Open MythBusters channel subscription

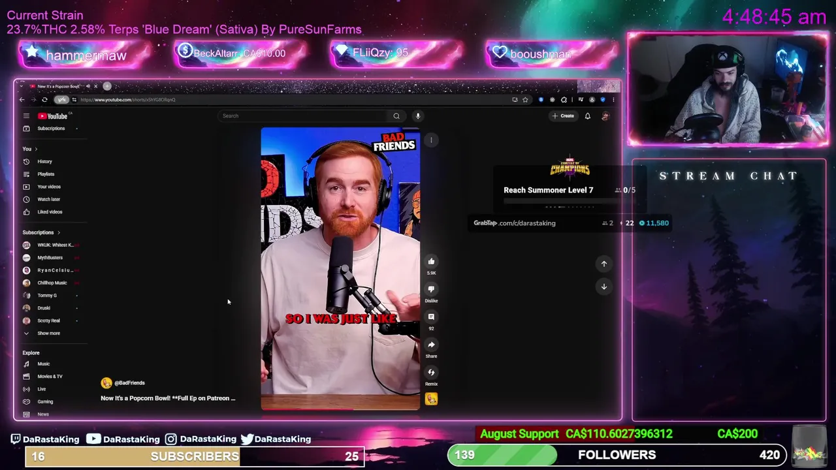[50, 258]
